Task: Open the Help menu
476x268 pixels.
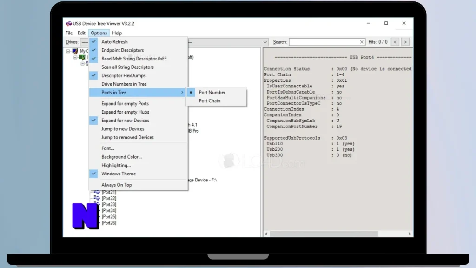Action: [x=117, y=33]
